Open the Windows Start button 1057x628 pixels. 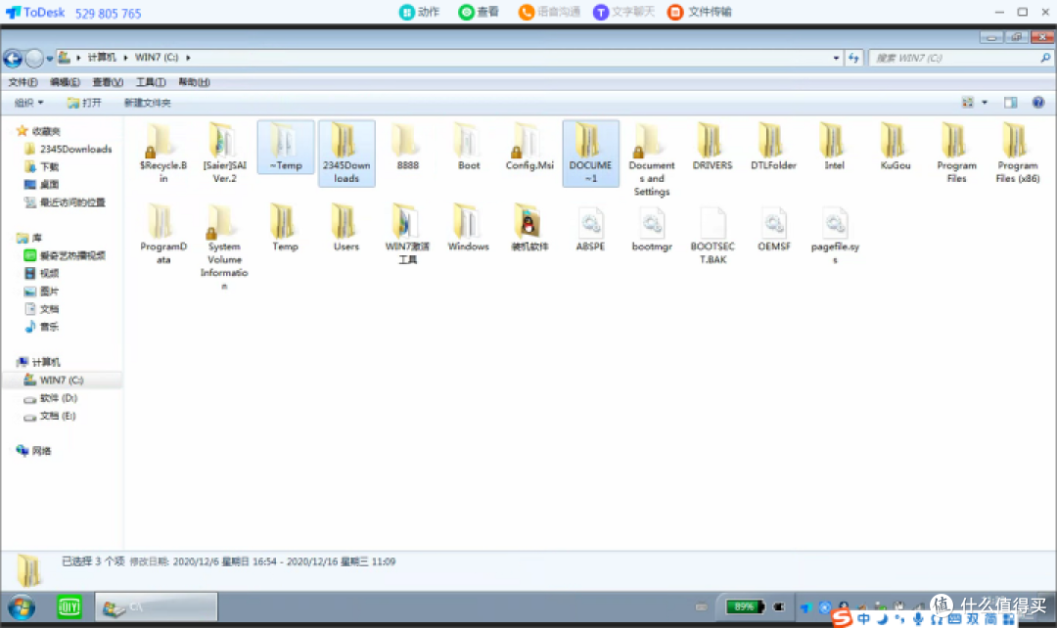pos(22,607)
